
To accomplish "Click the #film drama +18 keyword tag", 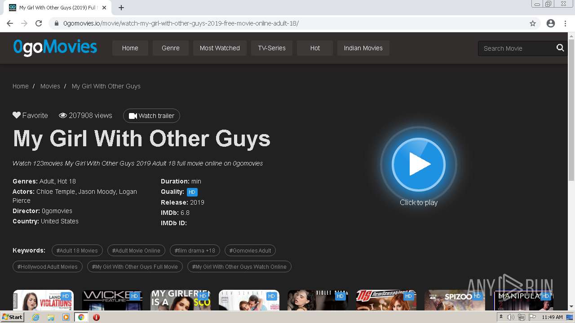I will click(195, 250).
